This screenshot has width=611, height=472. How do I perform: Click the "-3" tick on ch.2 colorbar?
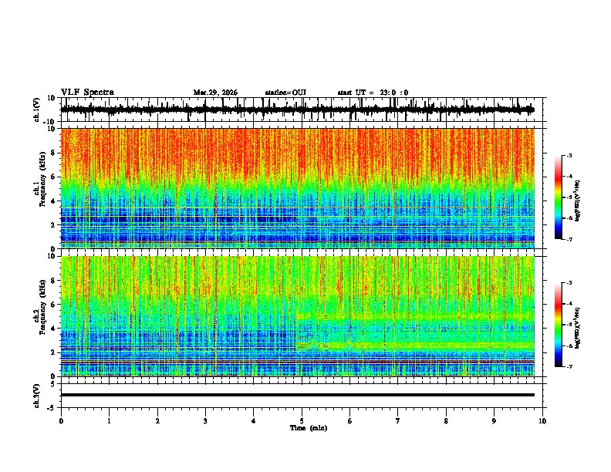[569, 283]
